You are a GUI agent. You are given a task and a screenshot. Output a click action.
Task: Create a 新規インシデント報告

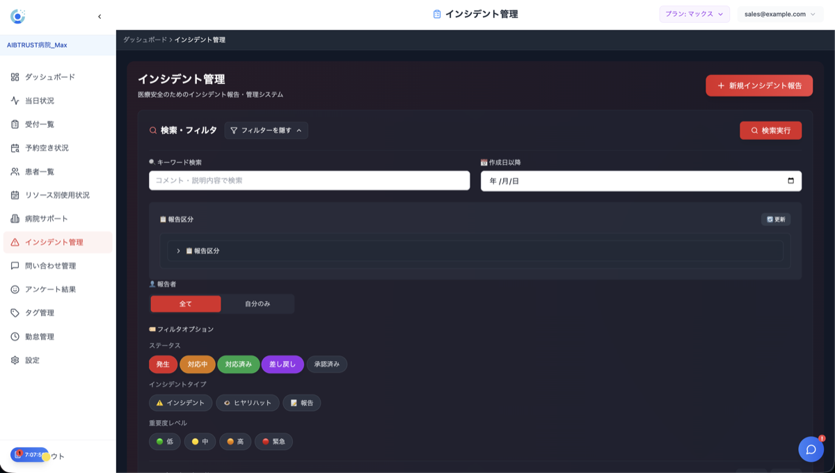pyautogui.click(x=758, y=85)
